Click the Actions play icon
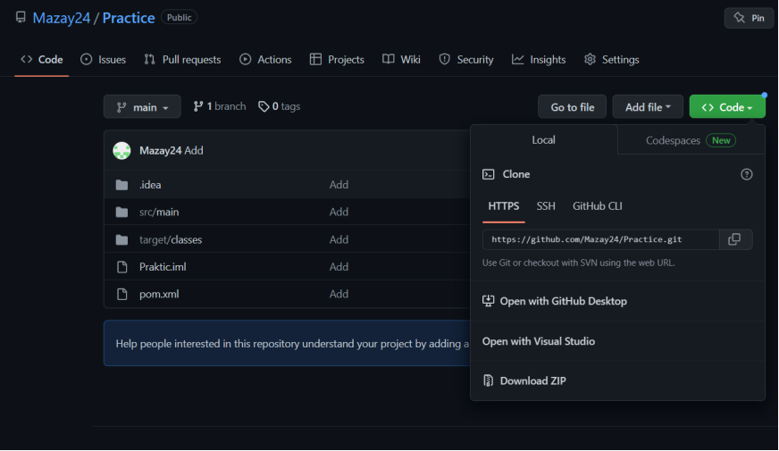The height and width of the screenshot is (451, 779). click(x=245, y=60)
